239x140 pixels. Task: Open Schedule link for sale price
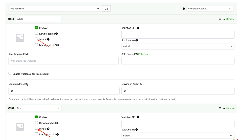pyautogui.click(x=143, y=54)
